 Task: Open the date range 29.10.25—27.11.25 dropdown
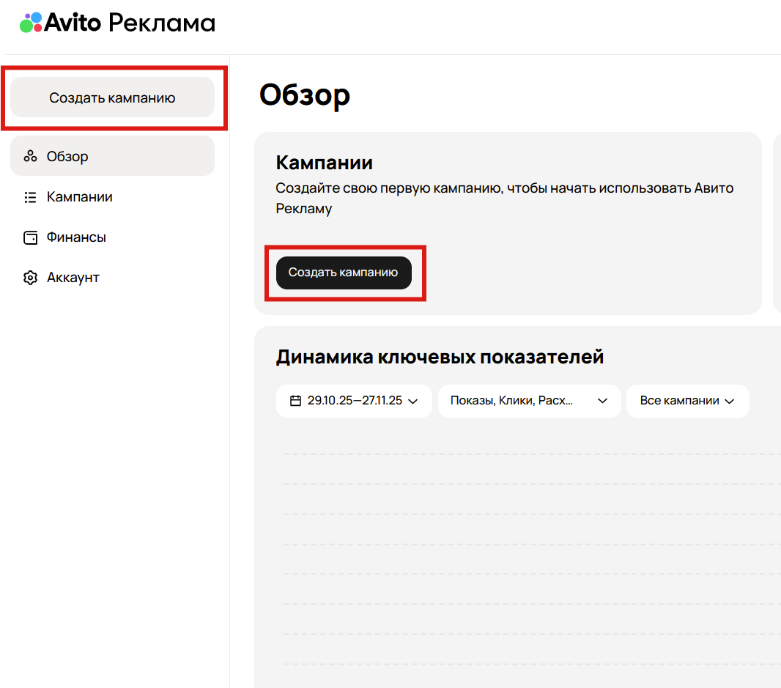354,401
